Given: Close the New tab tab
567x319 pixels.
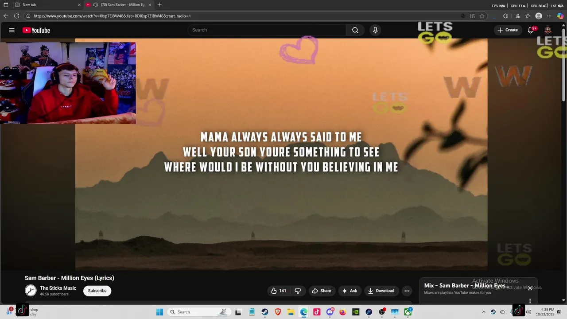Looking at the screenshot, I should 79,5.
